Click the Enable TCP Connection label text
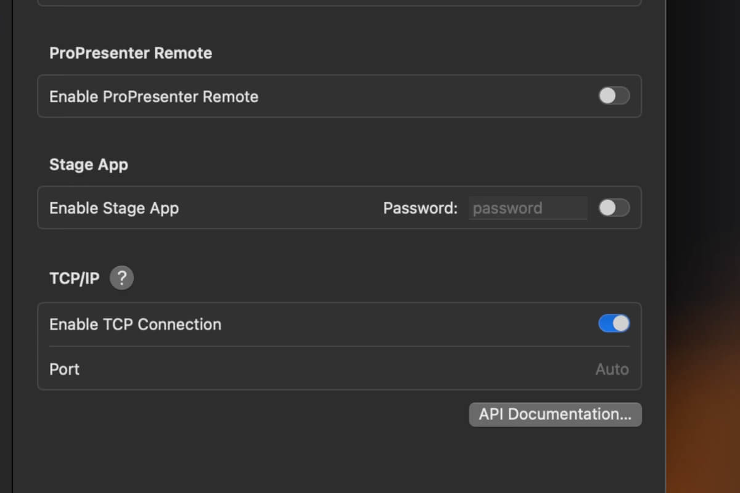Viewport: 740px width, 493px height. pyautogui.click(x=135, y=324)
